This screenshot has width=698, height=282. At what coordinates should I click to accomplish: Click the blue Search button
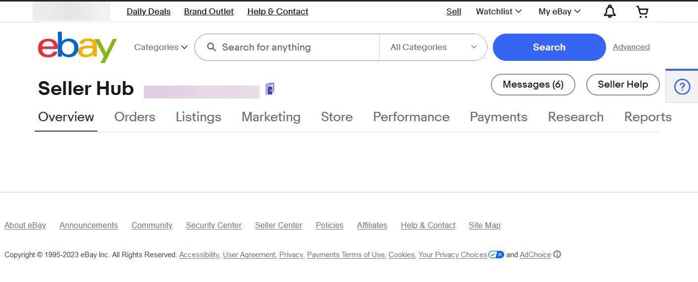coord(549,47)
